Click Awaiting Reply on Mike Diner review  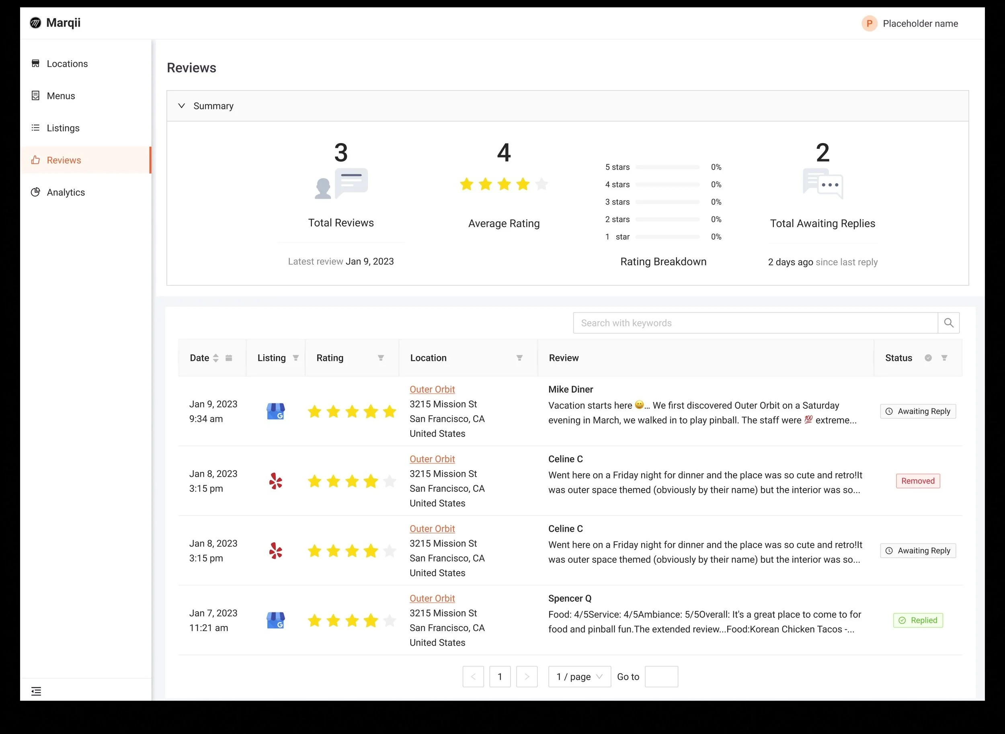[x=918, y=412]
